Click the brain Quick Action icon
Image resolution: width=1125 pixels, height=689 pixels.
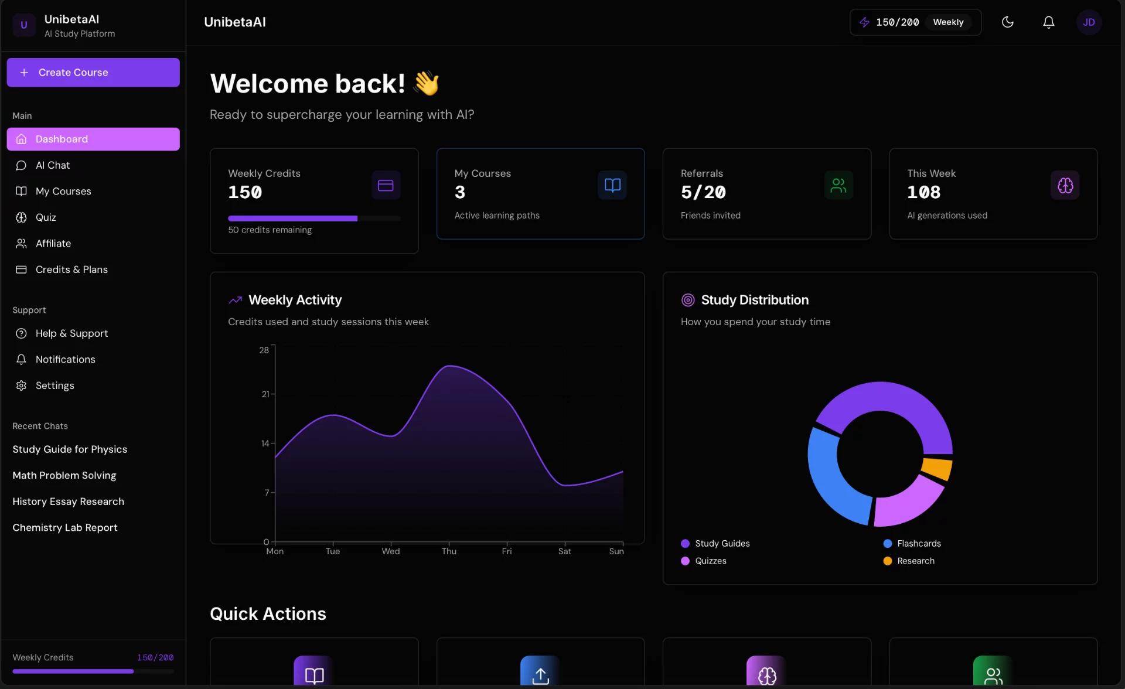click(x=766, y=672)
